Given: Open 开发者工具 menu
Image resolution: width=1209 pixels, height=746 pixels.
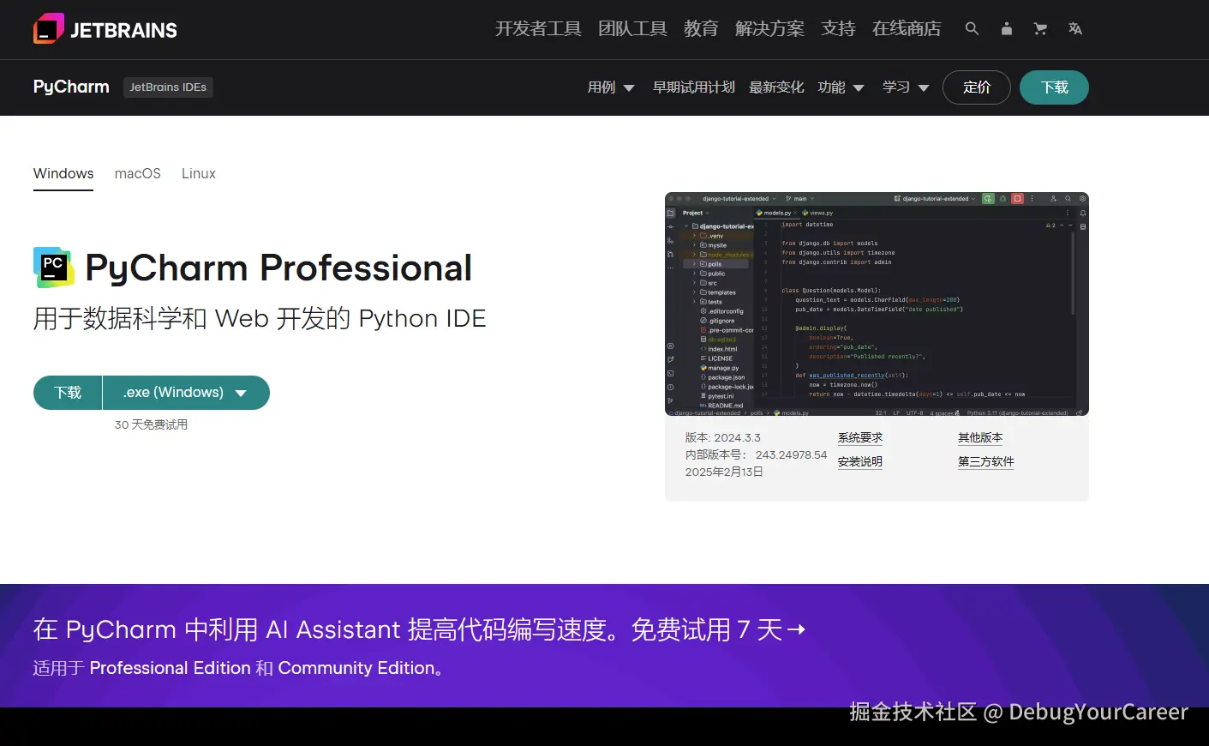Looking at the screenshot, I should click(x=538, y=28).
